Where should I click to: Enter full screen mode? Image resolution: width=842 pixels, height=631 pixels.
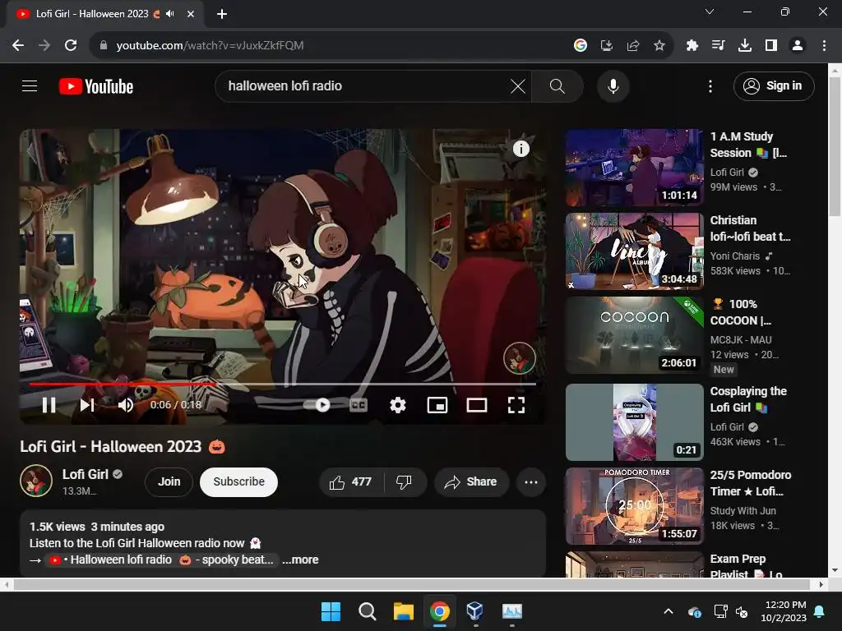click(516, 404)
